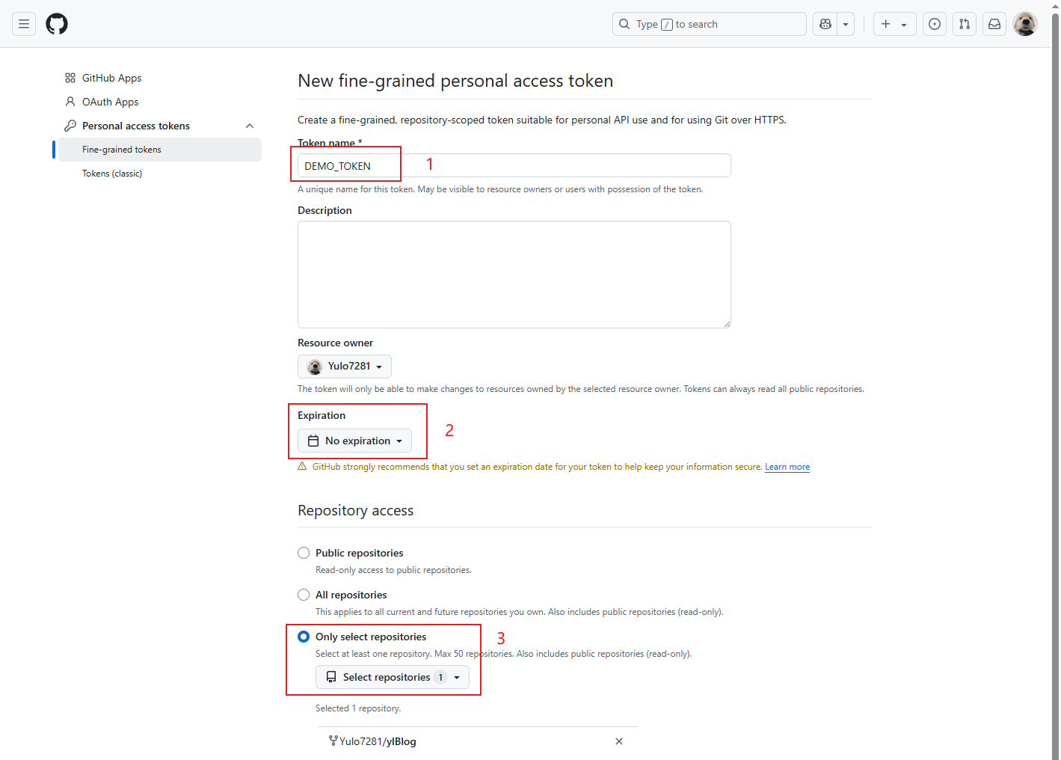Open OAuth Apps in the sidebar
This screenshot has width=1061, height=760.
[x=110, y=102]
